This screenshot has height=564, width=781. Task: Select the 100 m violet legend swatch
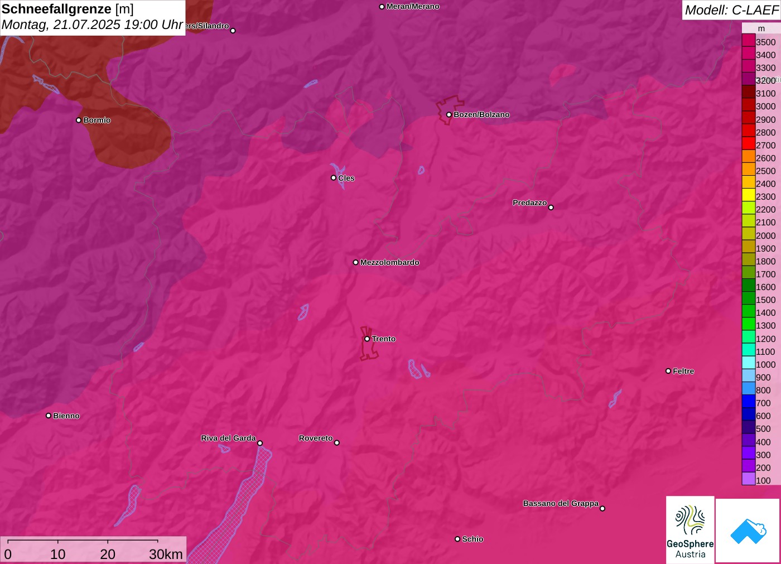point(749,479)
